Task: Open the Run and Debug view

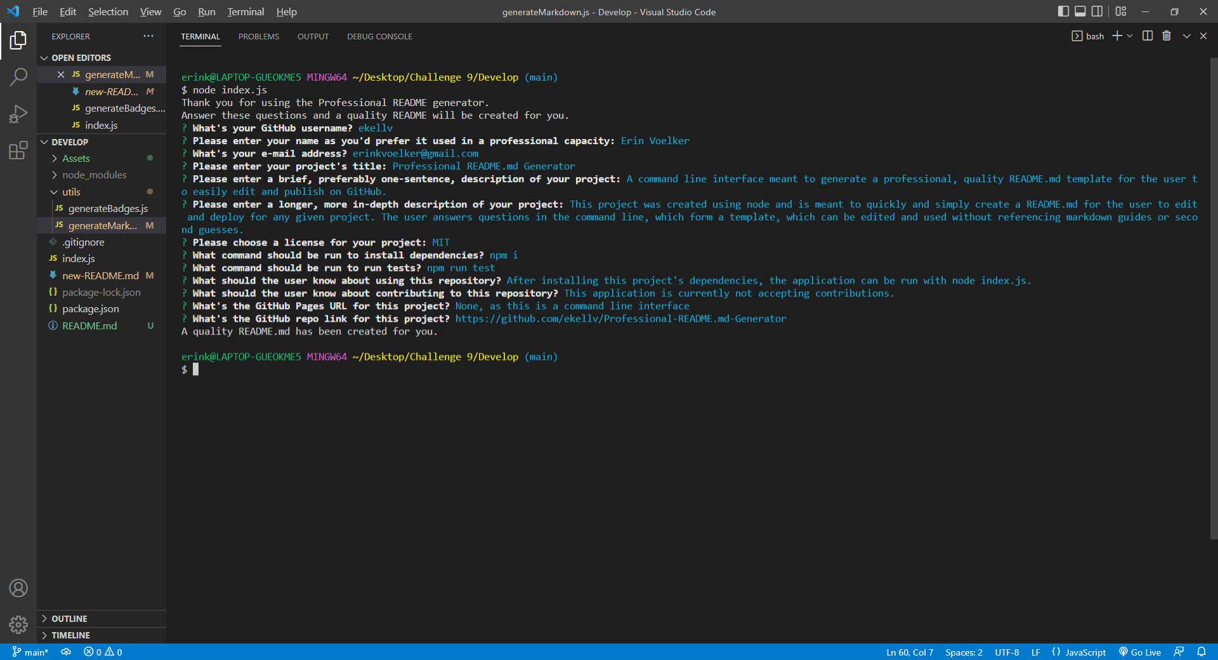Action: click(x=18, y=113)
